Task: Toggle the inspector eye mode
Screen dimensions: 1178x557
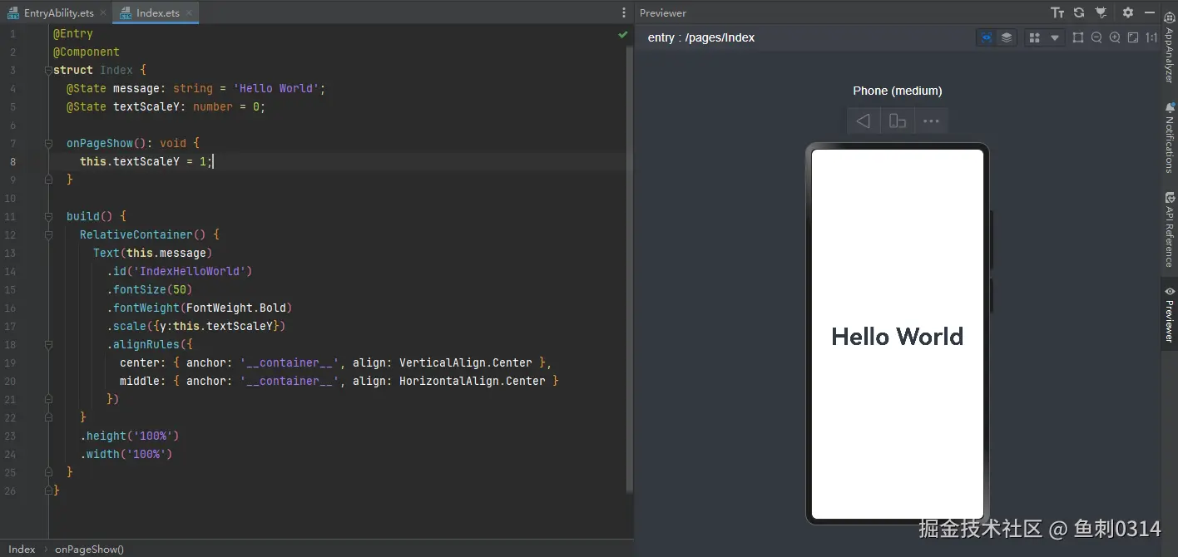Action: (987, 37)
